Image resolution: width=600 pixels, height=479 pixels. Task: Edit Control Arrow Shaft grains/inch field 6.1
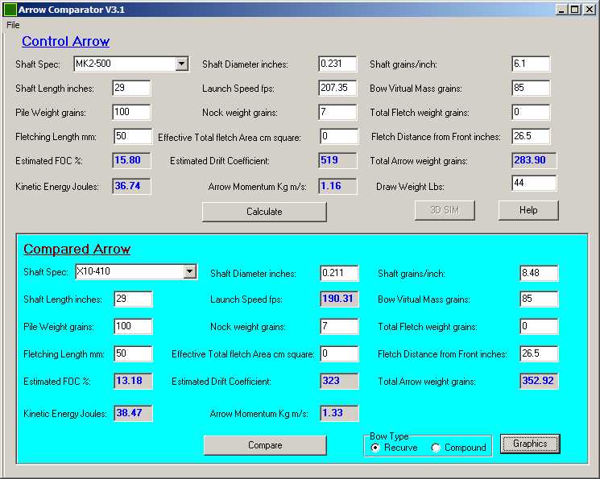pos(531,64)
